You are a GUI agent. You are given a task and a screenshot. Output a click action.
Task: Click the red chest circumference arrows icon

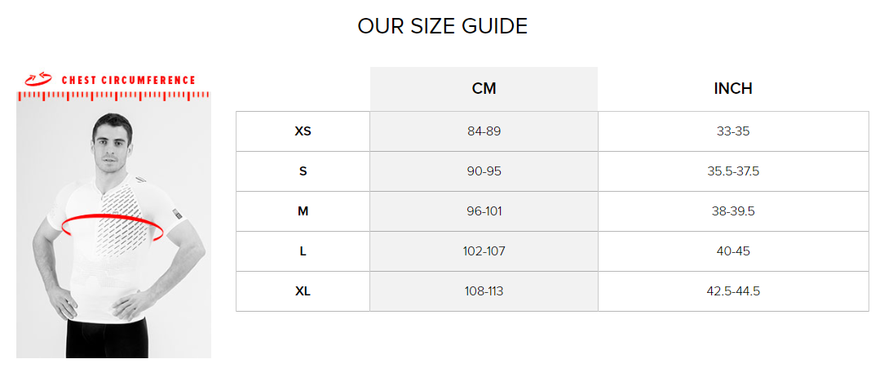click(x=39, y=79)
